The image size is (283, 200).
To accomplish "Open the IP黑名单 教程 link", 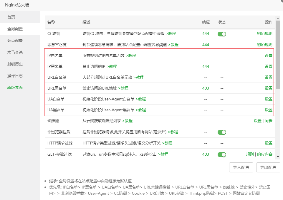I will (112, 66).
